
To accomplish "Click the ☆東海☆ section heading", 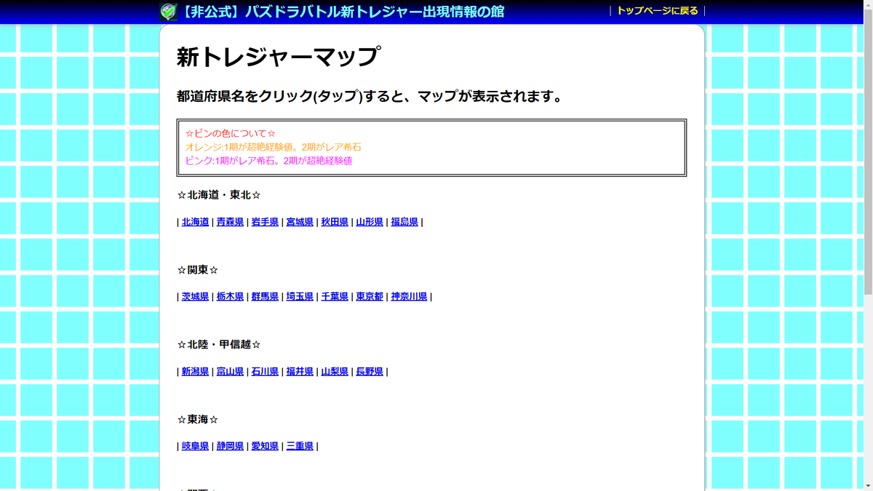I will click(x=198, y=420).
